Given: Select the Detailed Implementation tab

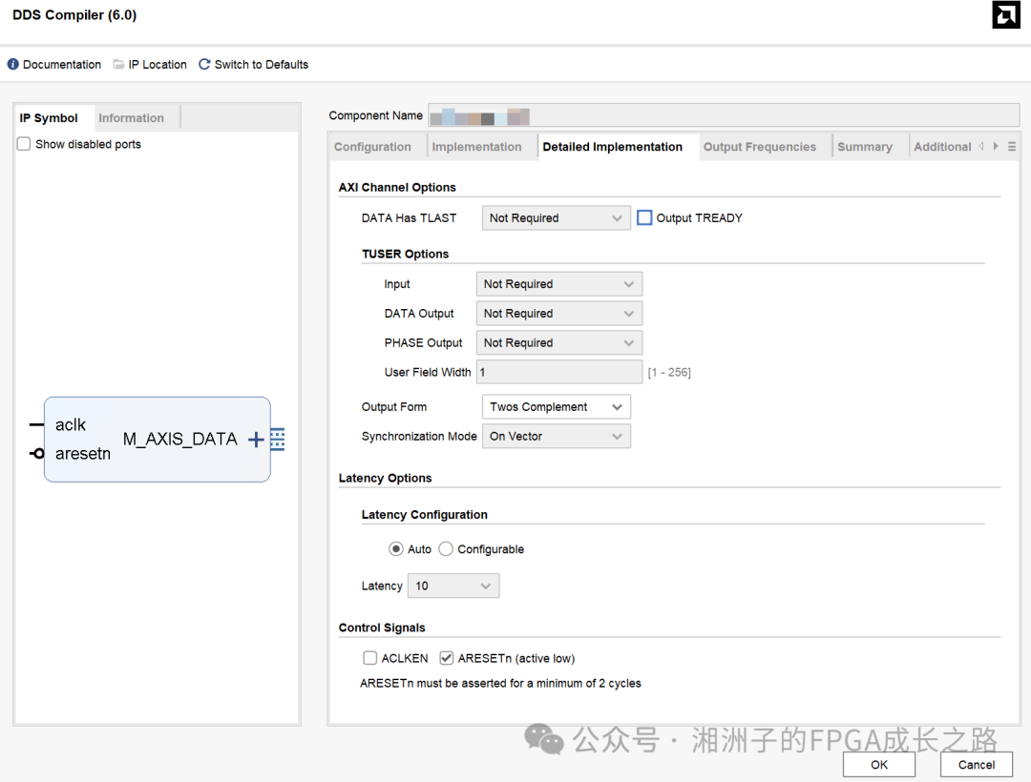Looking at the screenshot, I should coord(612,147).
